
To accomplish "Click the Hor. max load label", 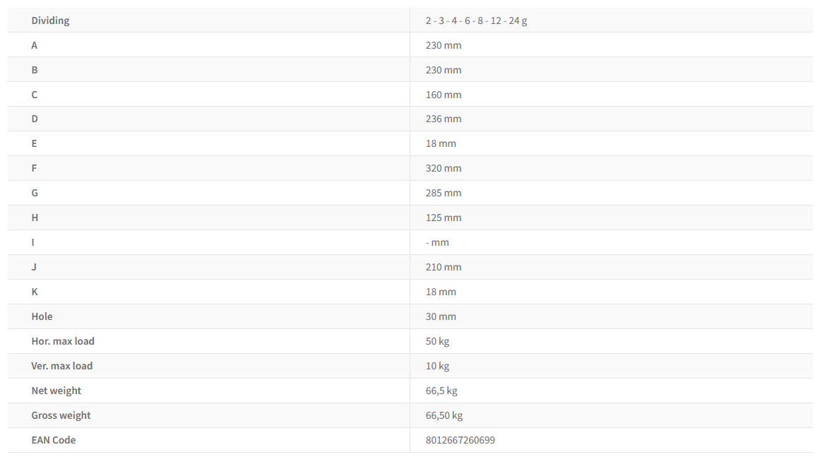I will [63, 341].
